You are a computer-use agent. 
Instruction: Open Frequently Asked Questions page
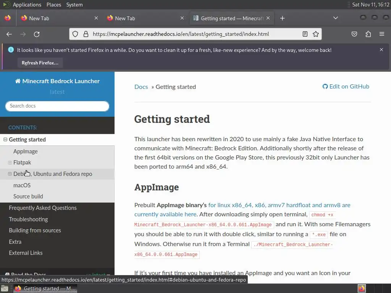pyautogui.click(x=43, y=208)
